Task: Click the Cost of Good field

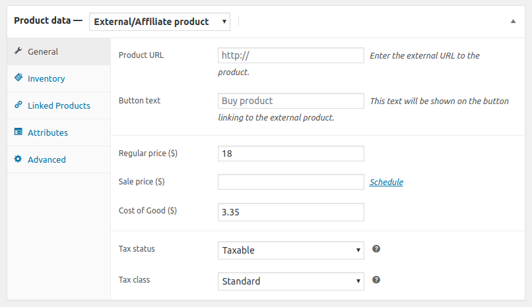Action: [x=291, y=212]
